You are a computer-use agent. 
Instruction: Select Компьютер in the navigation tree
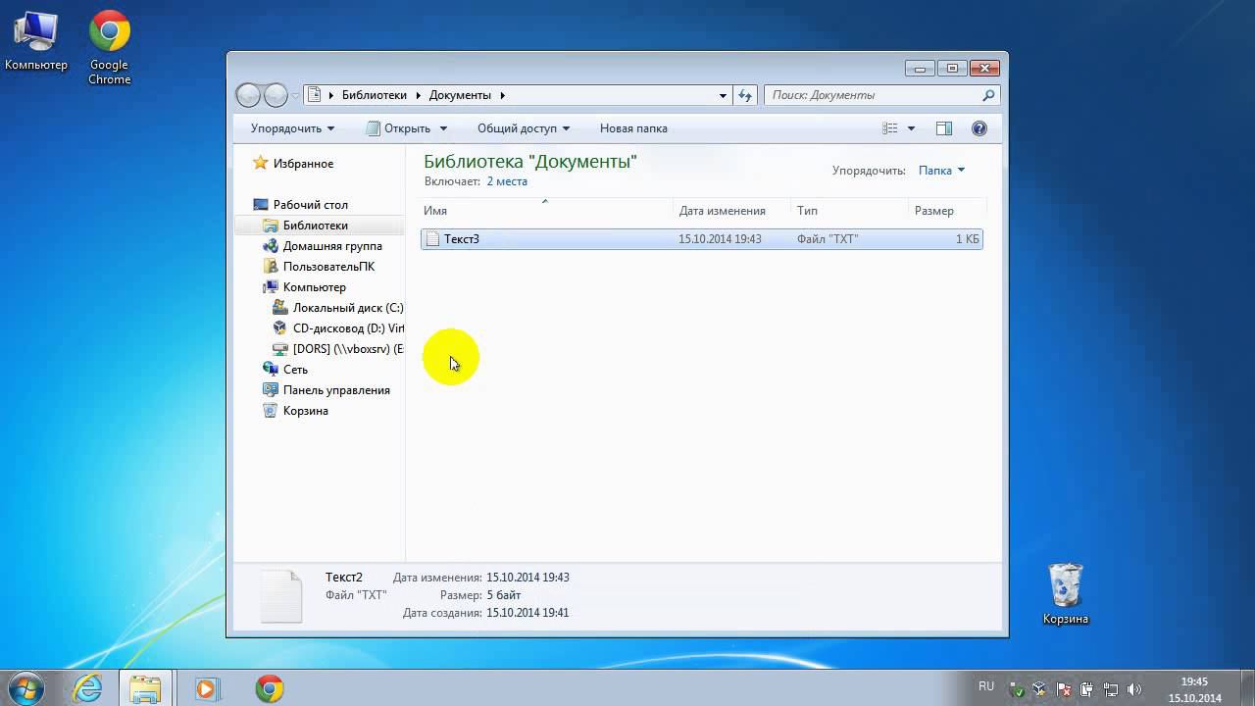315,287
